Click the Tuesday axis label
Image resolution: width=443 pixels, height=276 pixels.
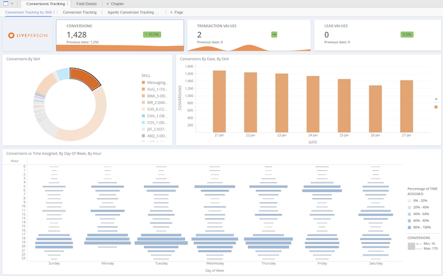[161, 263]
